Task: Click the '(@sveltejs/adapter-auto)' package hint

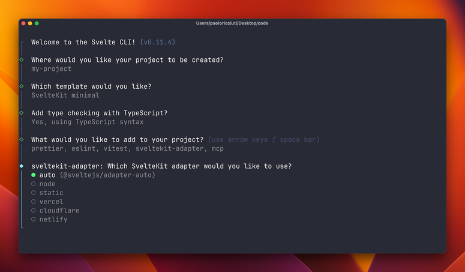Action: 107,175
